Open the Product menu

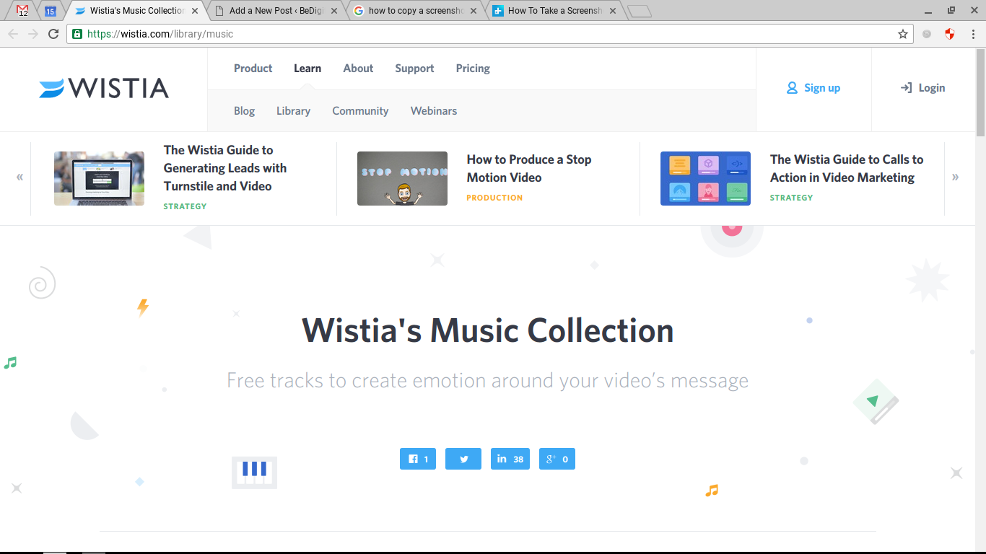pyautogui.click(x=253, y=69)
